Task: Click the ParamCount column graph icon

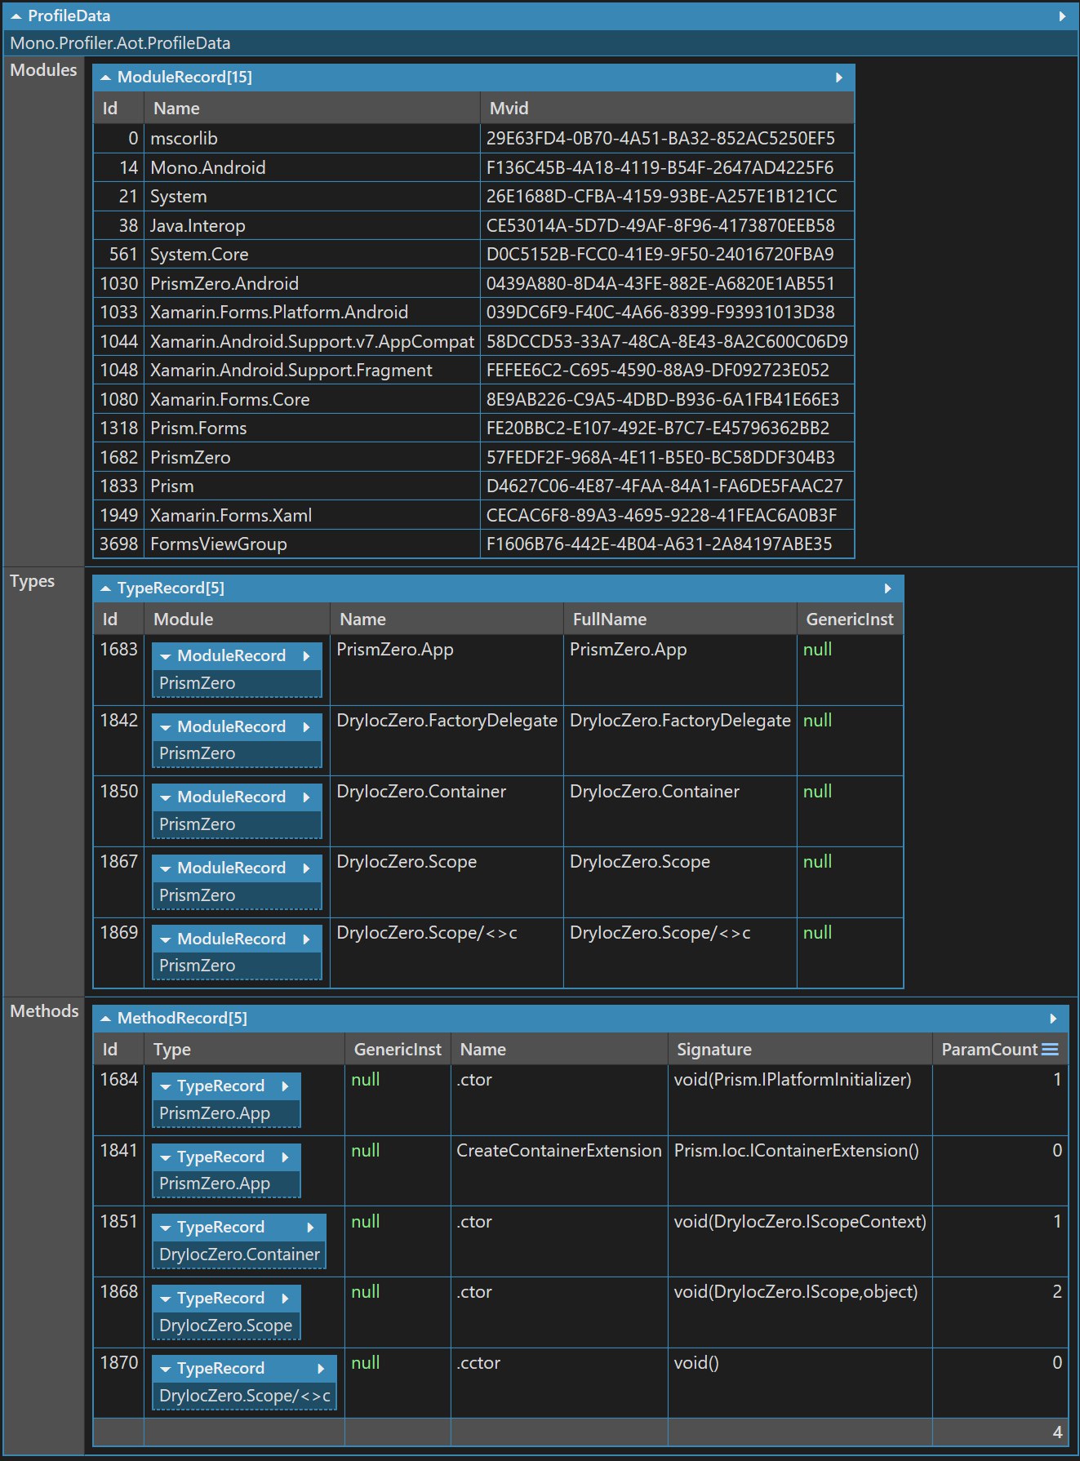Action: click(1051, 1050)
